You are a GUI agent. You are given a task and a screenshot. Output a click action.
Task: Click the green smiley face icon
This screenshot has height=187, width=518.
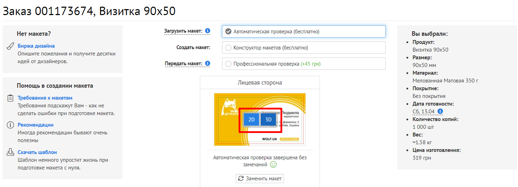[x=273, y=164]
